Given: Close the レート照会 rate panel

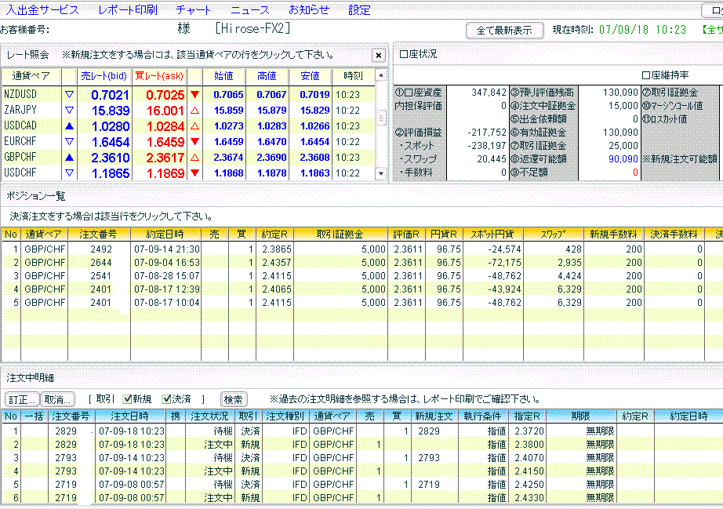Looking at the screenshot, I should pos(378,56).
